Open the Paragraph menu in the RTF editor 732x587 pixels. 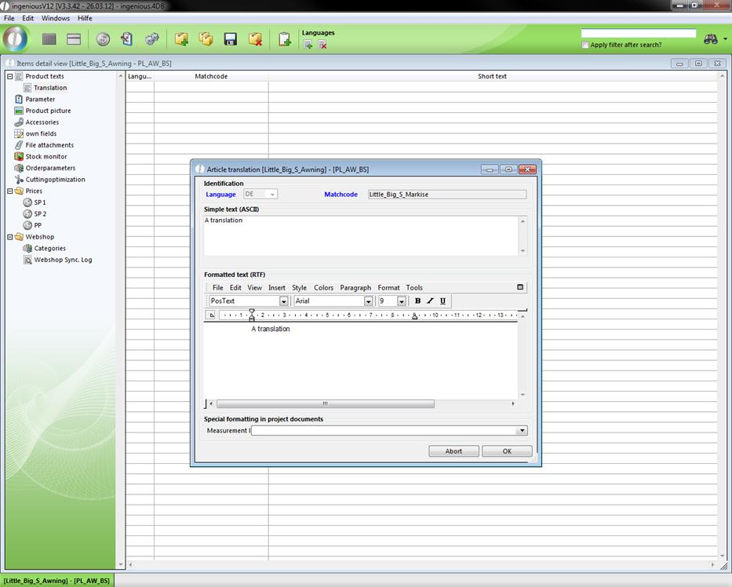point(355,288)
